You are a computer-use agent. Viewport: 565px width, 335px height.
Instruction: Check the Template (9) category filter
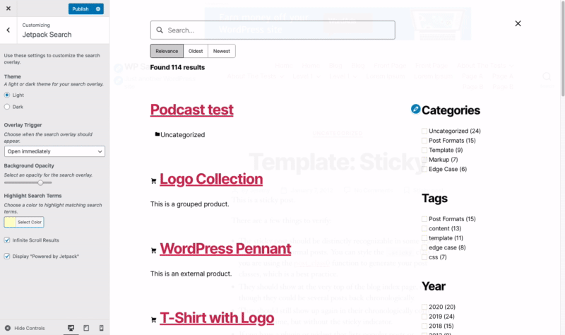(424, 150)
